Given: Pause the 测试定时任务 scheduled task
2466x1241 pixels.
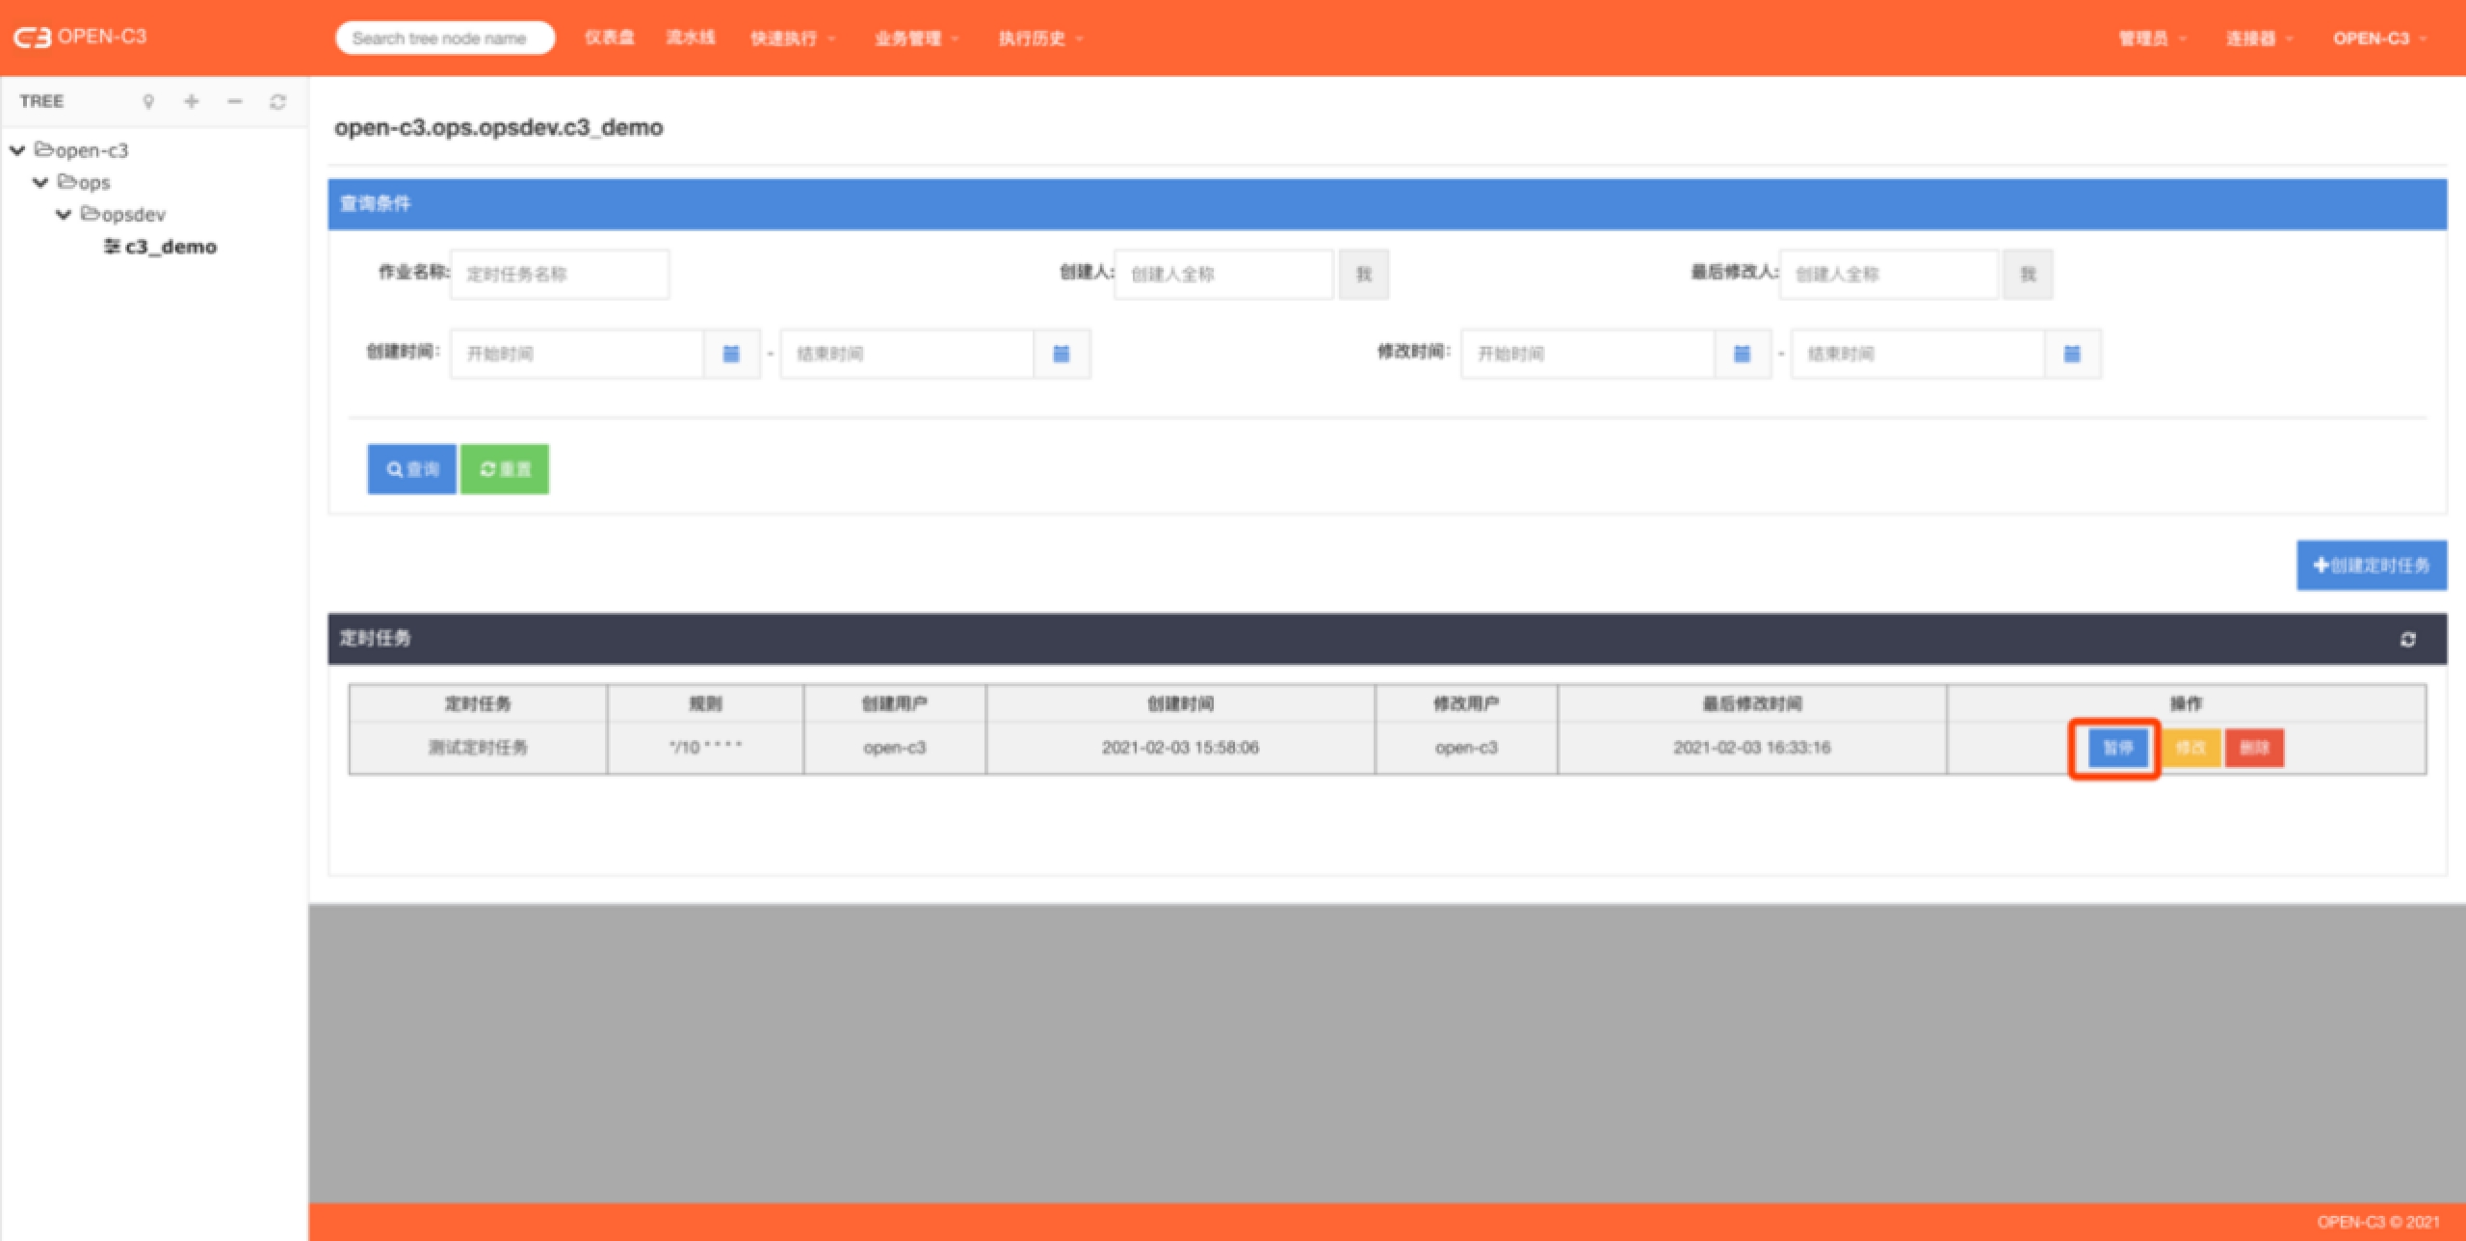Looking at the screenshot, I should (2117, 748).
